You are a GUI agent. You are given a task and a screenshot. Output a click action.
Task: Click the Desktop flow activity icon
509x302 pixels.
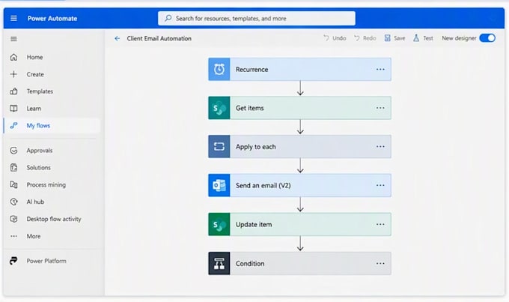coord(13,219)
